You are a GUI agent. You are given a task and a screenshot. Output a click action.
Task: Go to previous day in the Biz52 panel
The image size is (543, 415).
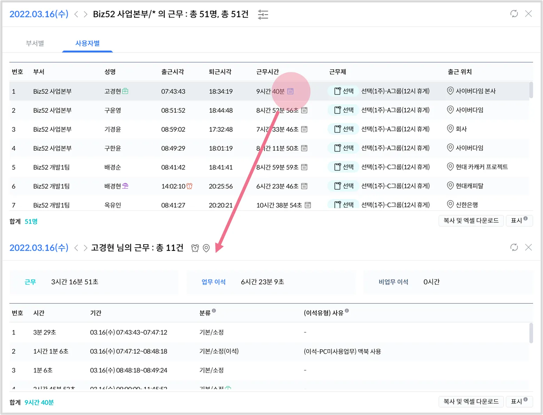point(76,14)
